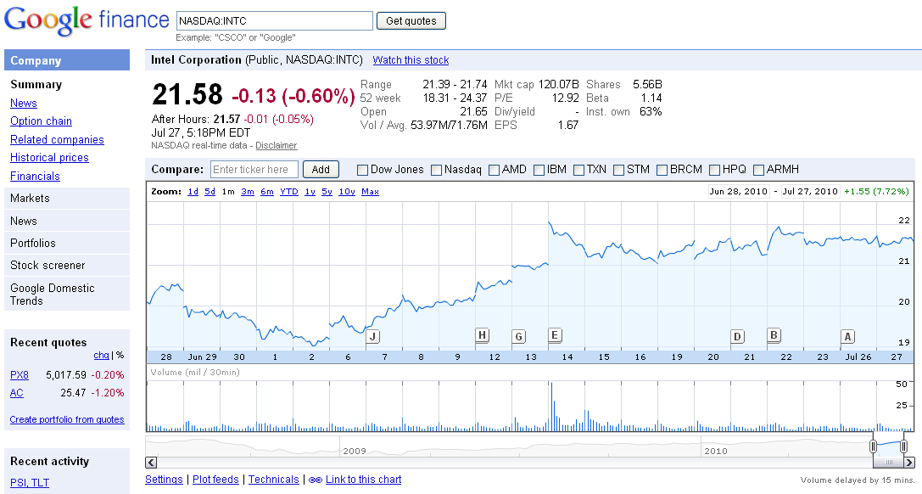This screenshot has height=494, width=922.
Task: Open Related companies page
Action: click(x=57, y=140)
